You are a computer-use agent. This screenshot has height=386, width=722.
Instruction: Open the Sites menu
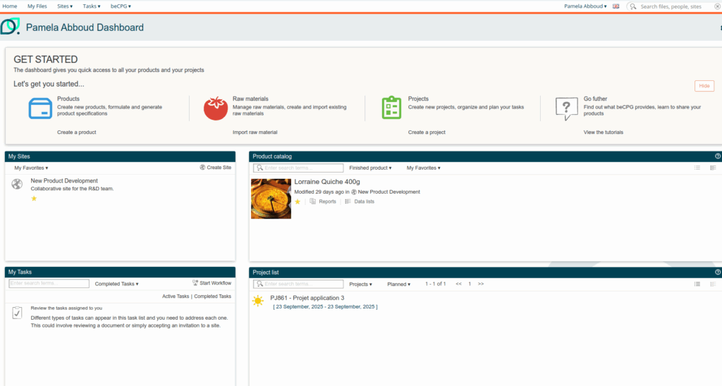65,6
